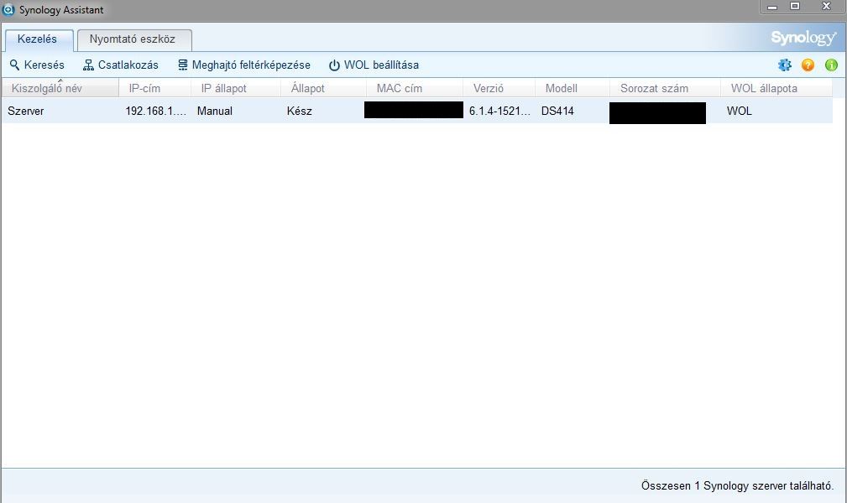Sort by MAC cím column header
This screenshot has height=503, width=847.
[x=415, y=88]
